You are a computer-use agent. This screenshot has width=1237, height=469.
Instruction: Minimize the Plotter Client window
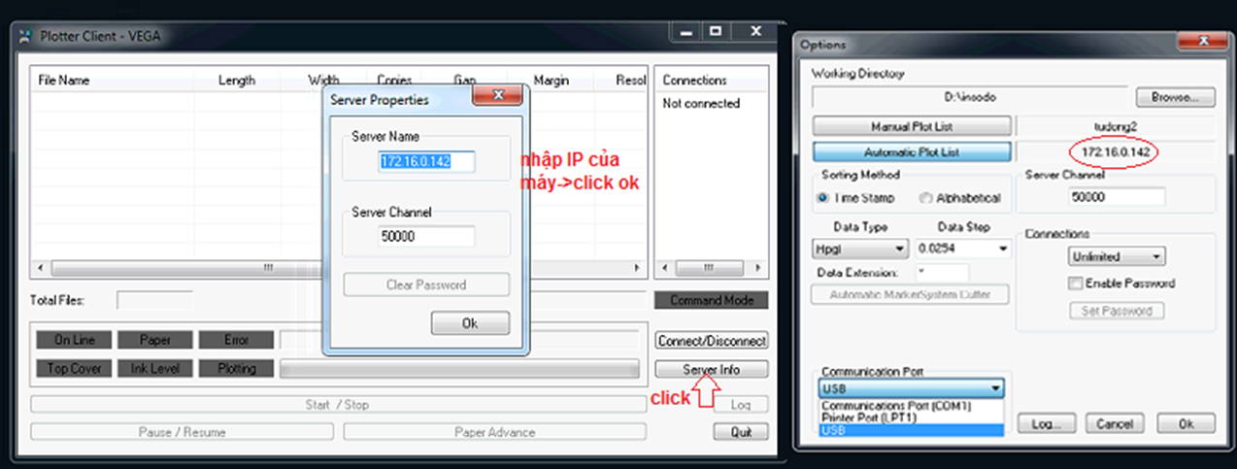686,32
